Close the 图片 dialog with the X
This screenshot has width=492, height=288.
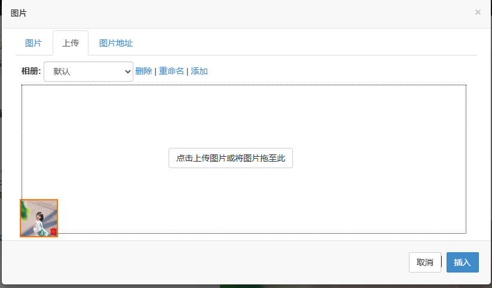pyautogui.click(x=478, y=12)
